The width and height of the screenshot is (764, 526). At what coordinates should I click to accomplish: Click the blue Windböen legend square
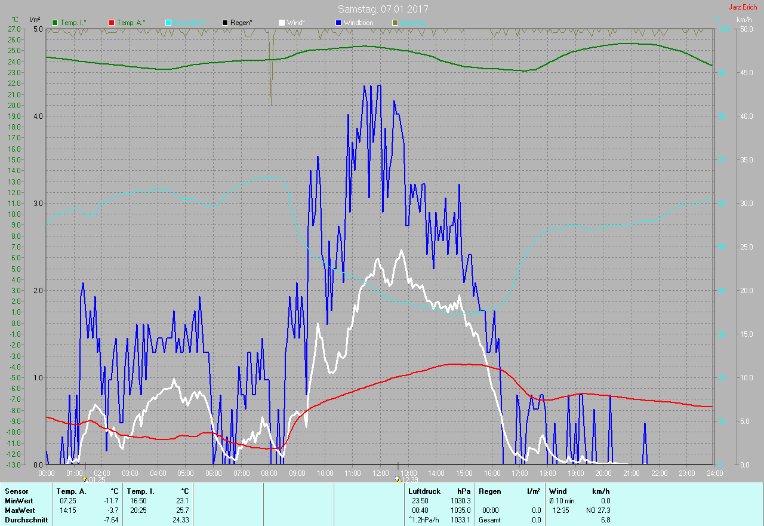338,23
